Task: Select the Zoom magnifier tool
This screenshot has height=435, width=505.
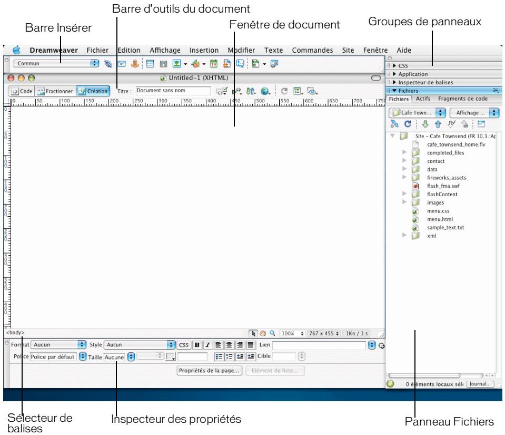Action: pyautogui.click(x=272, y=333)
